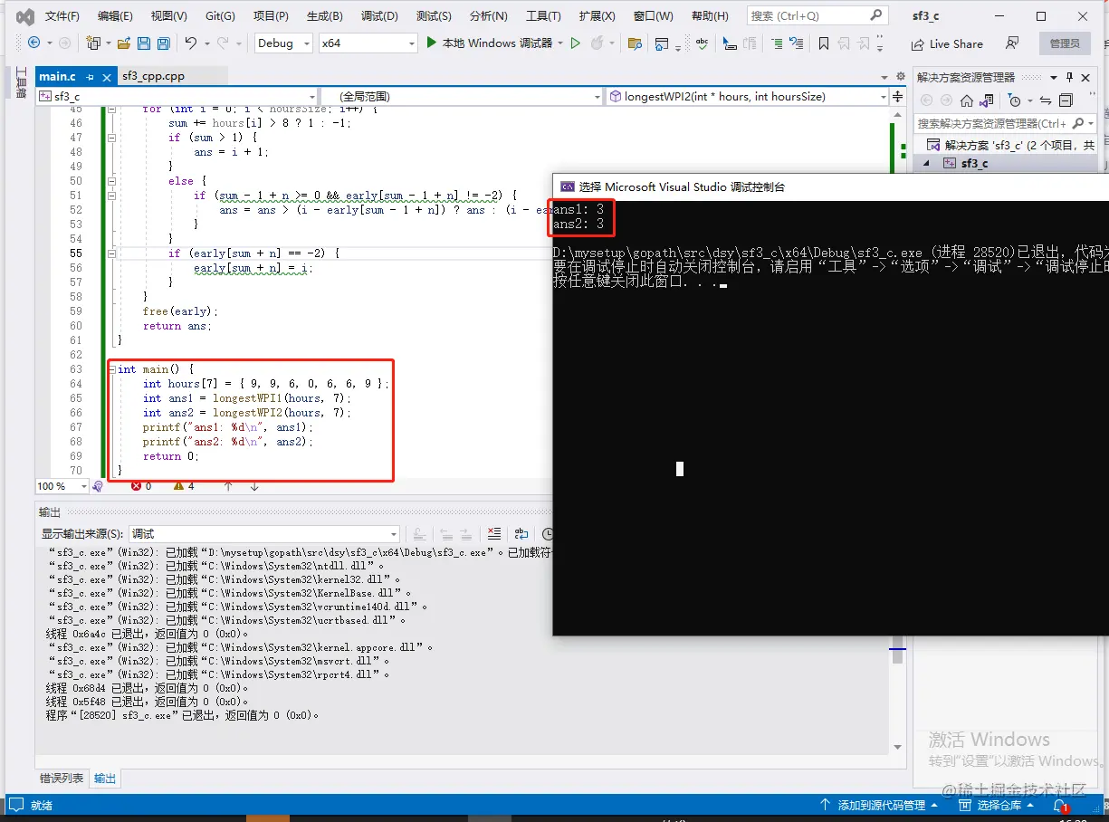
Task: Select the 输出 tab at bottom
Action: 105,779
